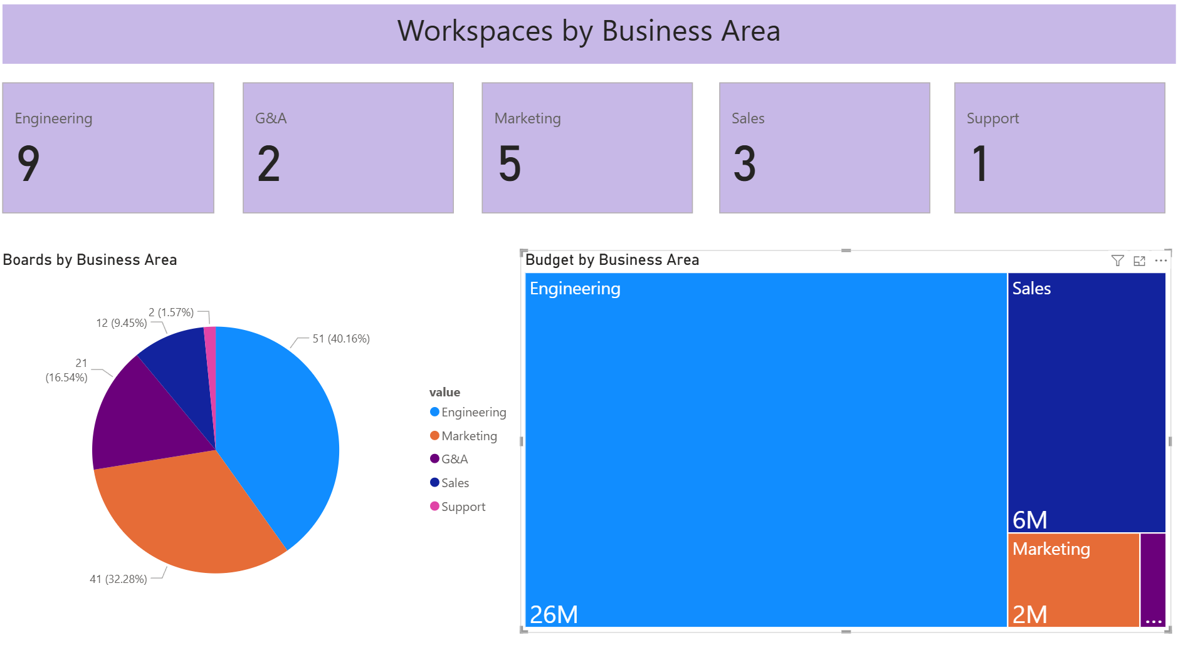Click the dark blue Sales treemap tile
The height and width of the screenshot is (660, 1183).
tap(1086, 402)
